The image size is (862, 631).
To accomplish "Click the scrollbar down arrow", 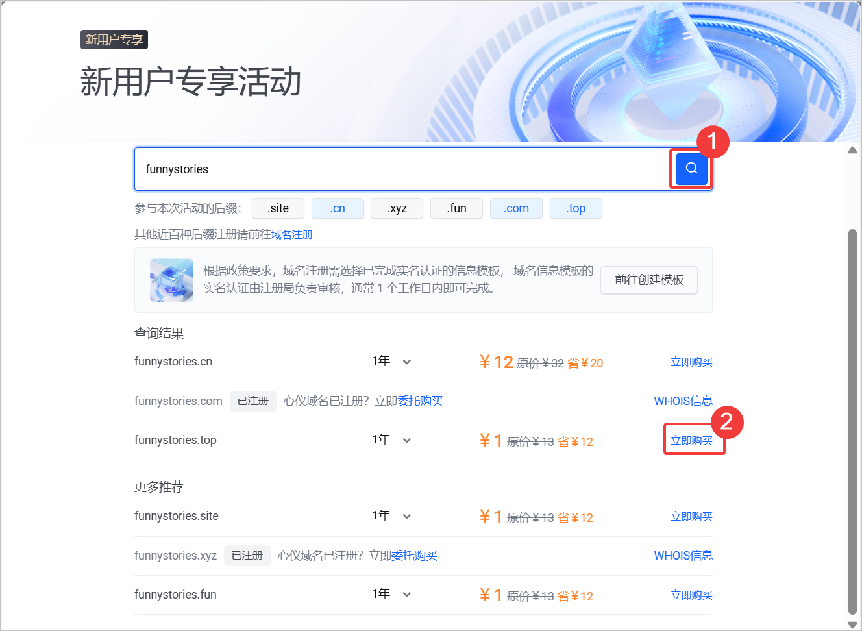I will point(853,625).
